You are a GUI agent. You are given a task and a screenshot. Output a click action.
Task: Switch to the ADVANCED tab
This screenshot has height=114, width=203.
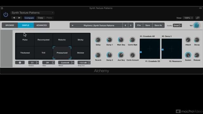pyautogui.click(x=42, y=25)
